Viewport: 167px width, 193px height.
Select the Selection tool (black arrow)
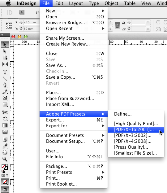[x=5, y=45]
